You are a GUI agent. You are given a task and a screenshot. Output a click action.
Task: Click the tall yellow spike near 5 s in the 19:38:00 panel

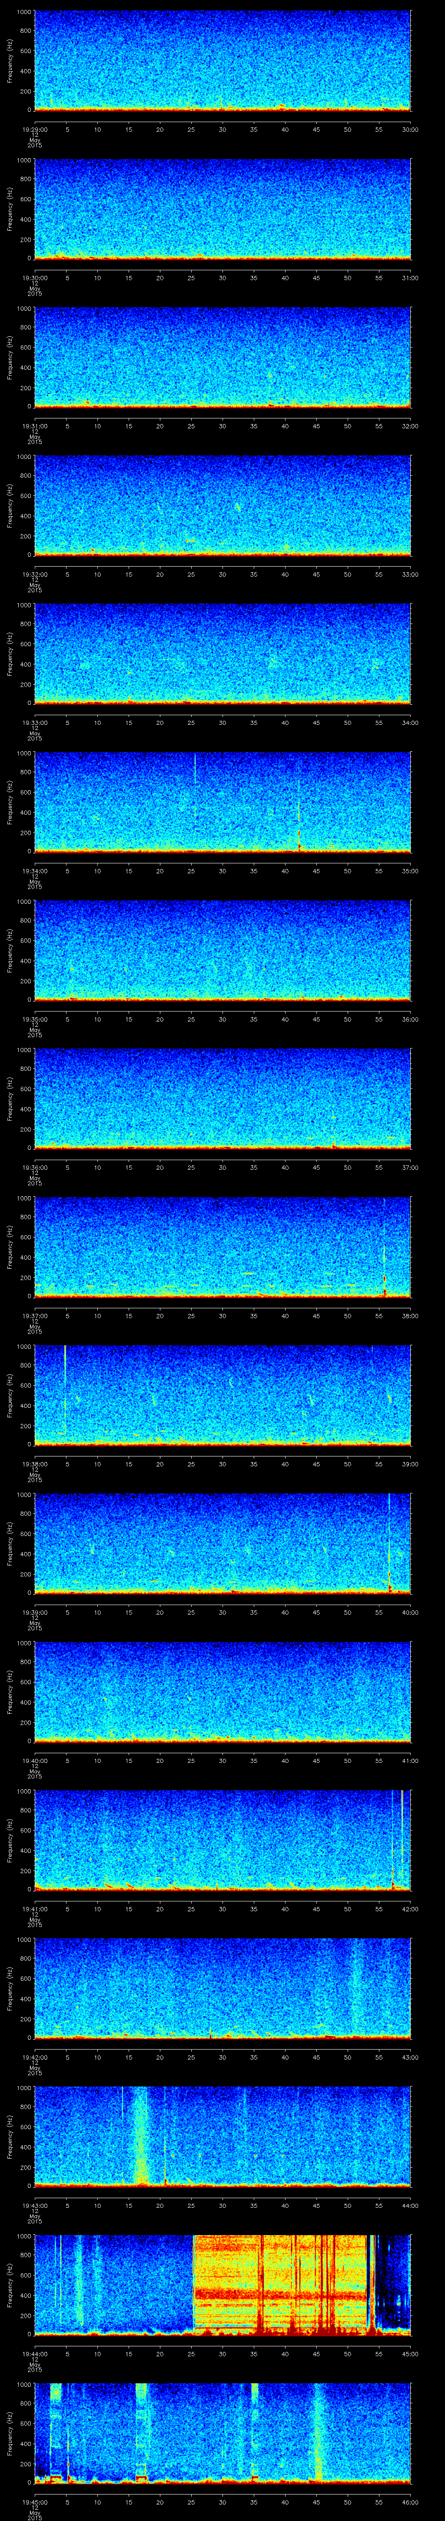65,1390
